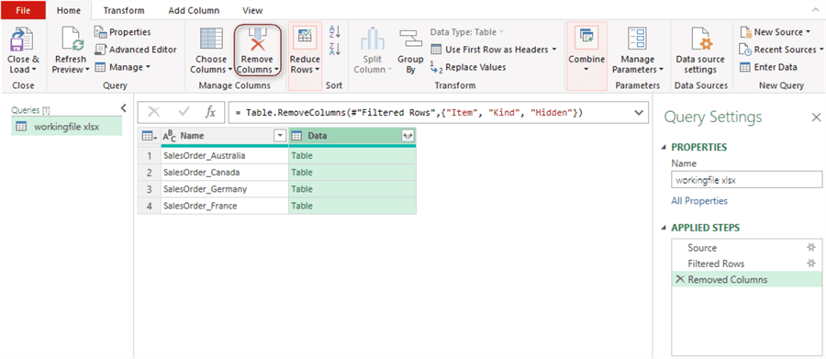Switch to the Add Column tab
The height and width of the screenshot is (359, 826).
pos(194,10)
